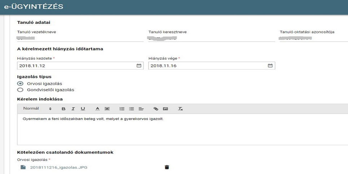Viewport: 348px width, 174px height.
Task: Select the Gondviselői igazolás radio option
Action: click(20, 90)
